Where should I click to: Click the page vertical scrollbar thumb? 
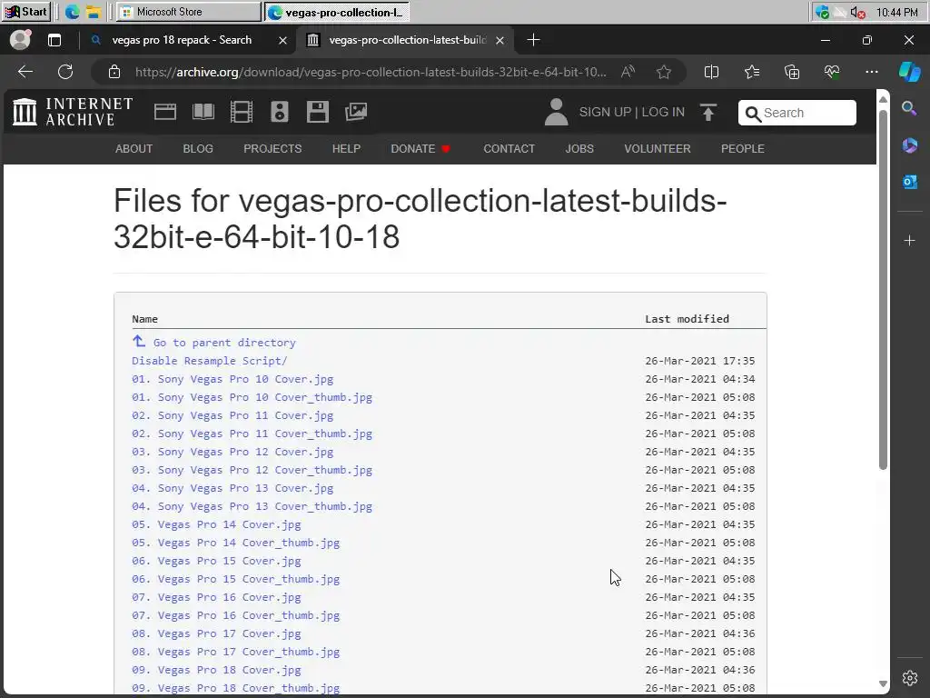pyautogui.click(x=883, y=290)
